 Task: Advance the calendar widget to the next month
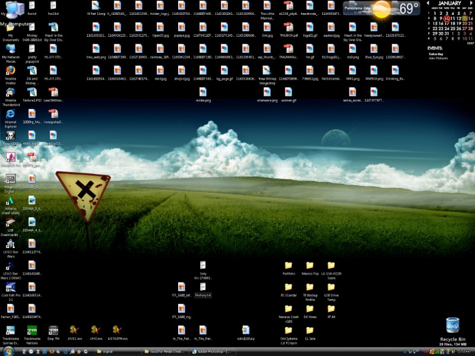click(471, 5)
